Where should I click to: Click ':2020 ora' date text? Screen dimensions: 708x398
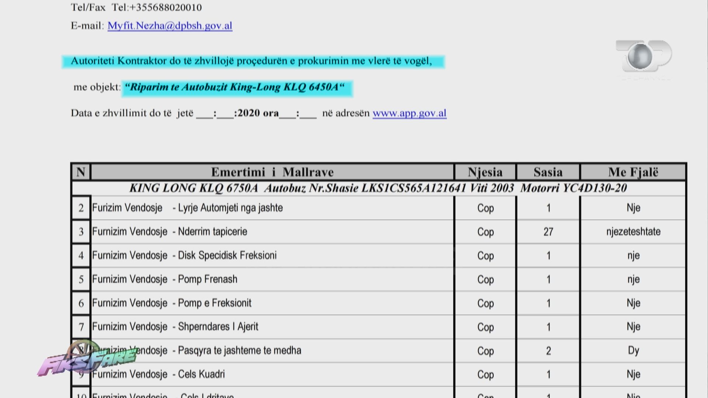point(257,113)
